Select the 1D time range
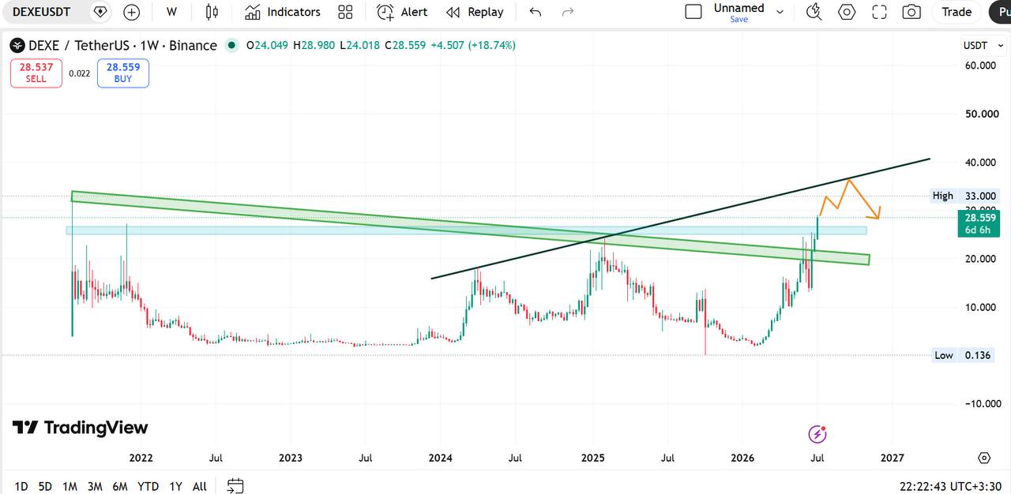 (21, 486)
